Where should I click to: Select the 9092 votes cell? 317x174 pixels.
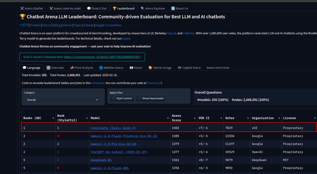tap(237, 168)
